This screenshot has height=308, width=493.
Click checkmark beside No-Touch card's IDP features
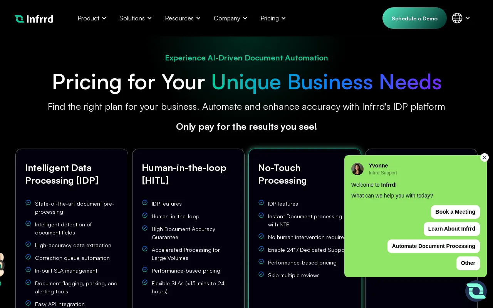pos(261,203)
